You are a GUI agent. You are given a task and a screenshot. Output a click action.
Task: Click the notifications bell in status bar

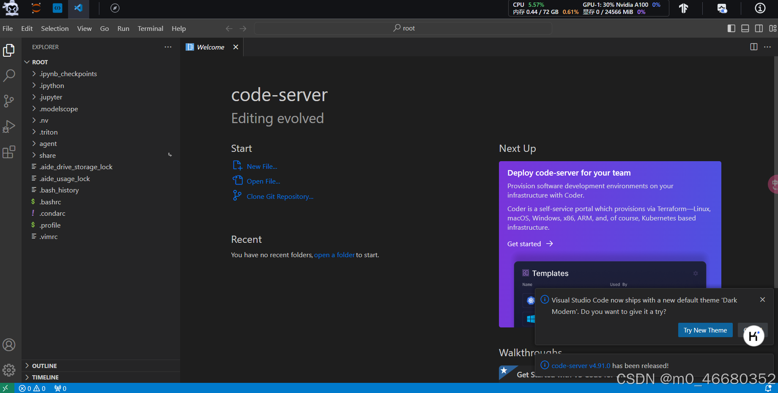(x=768, y=388)
